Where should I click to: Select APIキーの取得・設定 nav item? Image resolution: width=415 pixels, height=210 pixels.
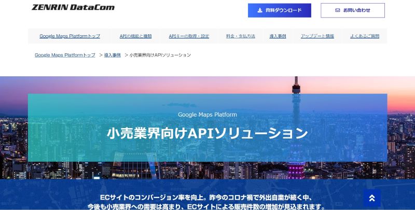(x=189, y=36)
